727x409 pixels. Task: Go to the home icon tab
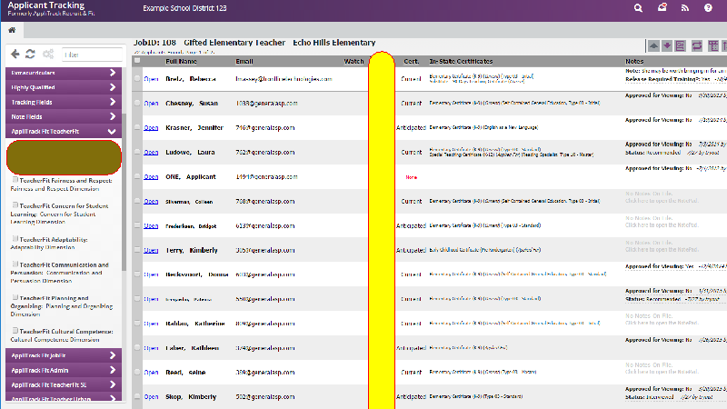(x=12, y=30)
